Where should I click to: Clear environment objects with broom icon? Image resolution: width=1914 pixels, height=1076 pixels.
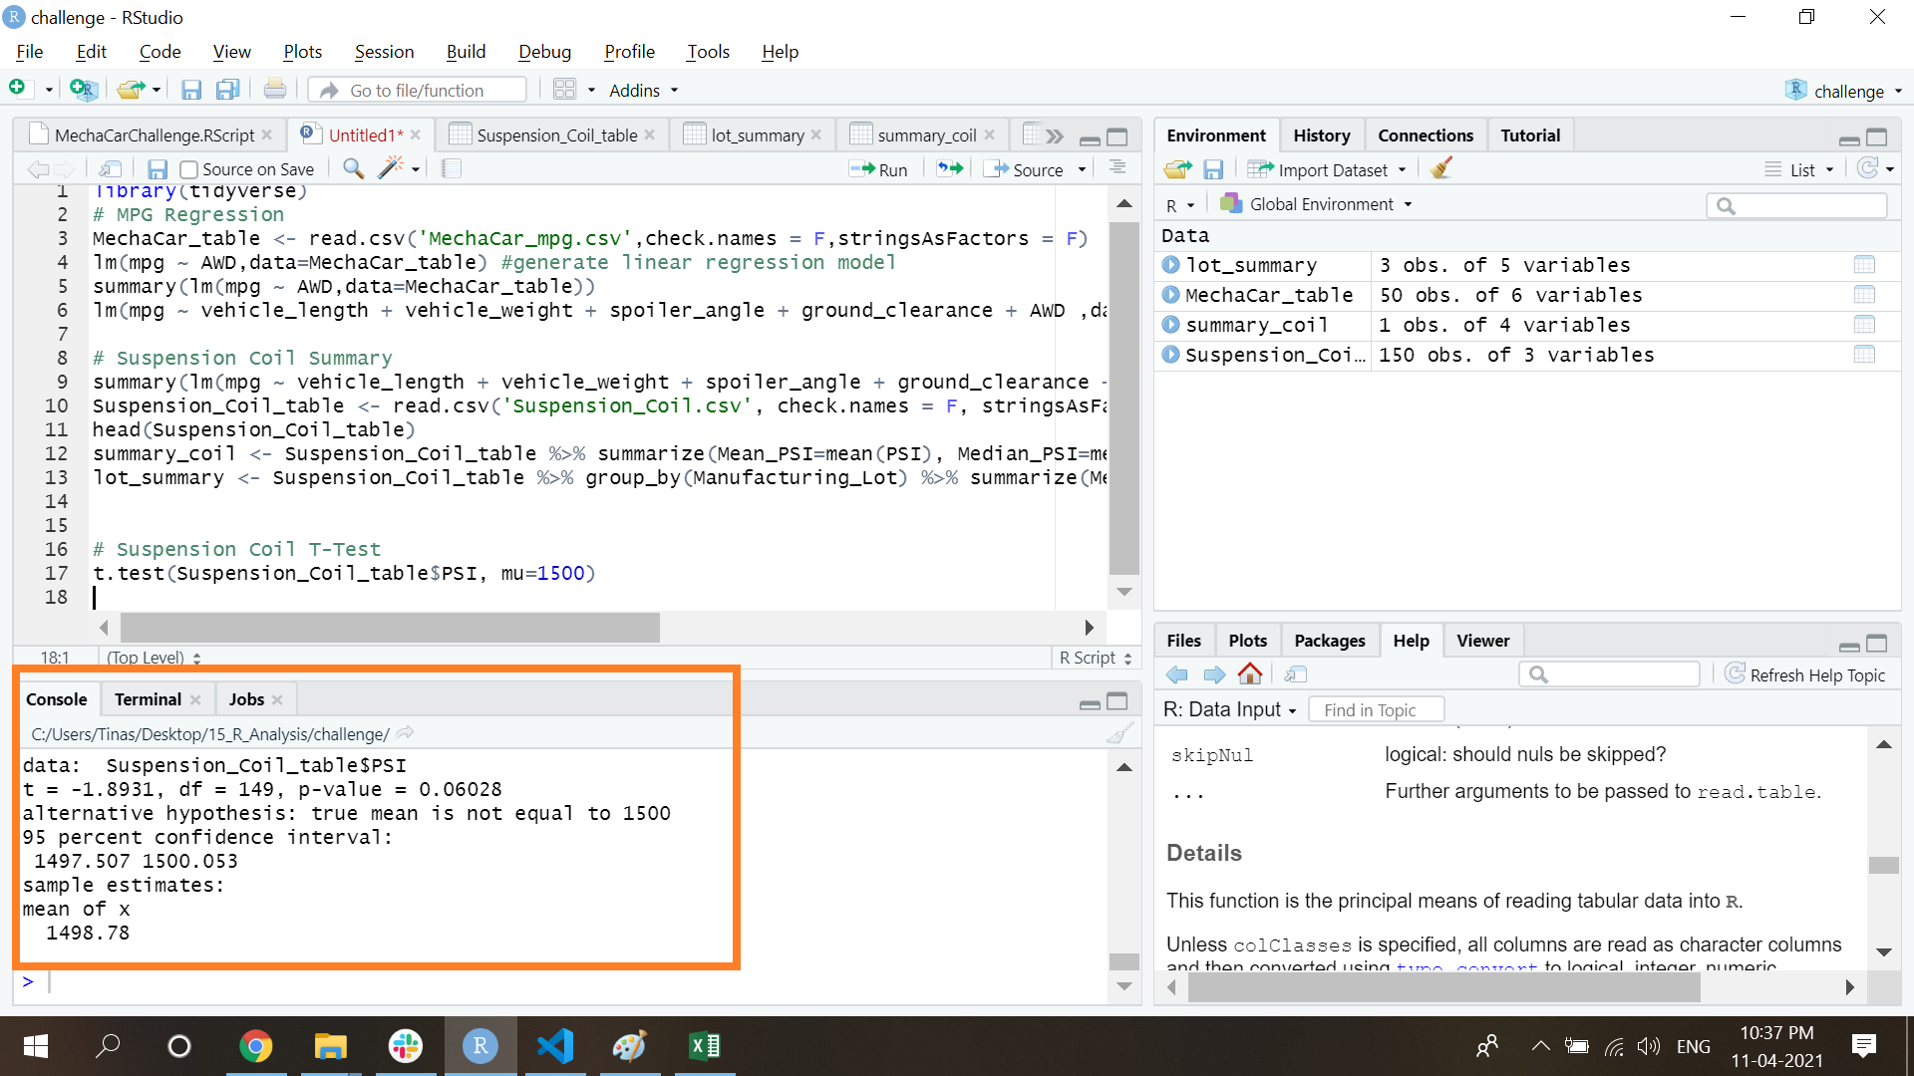(x=1440, y=168)
